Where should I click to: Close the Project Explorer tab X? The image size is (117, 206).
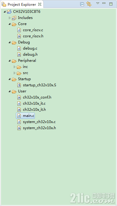pos(40,4)
